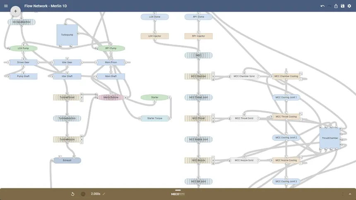Select the MCC Exit Joint node

click(x=198, y=181)
